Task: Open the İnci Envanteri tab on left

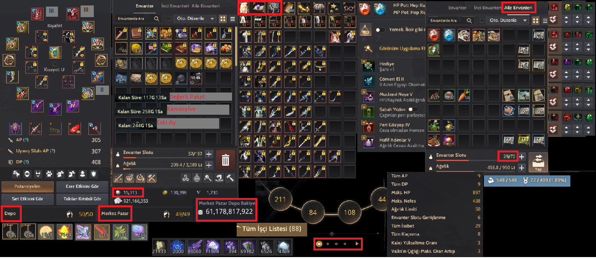Action: point(175,6)
